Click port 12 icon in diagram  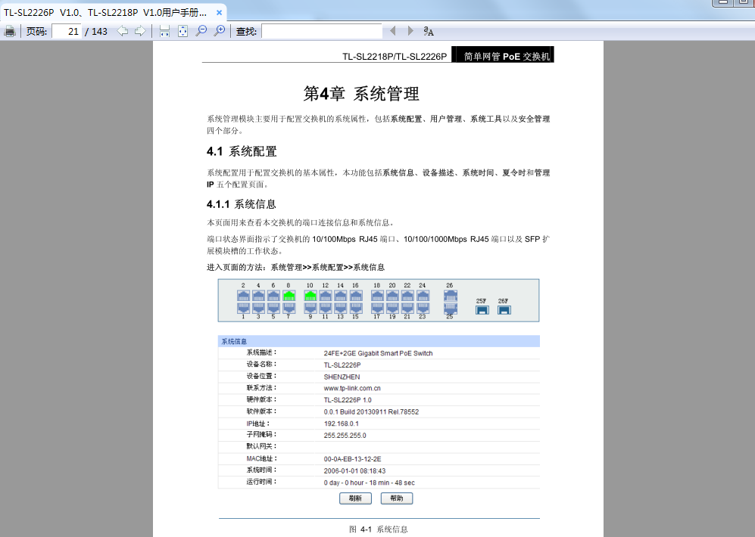pos(326,296)
